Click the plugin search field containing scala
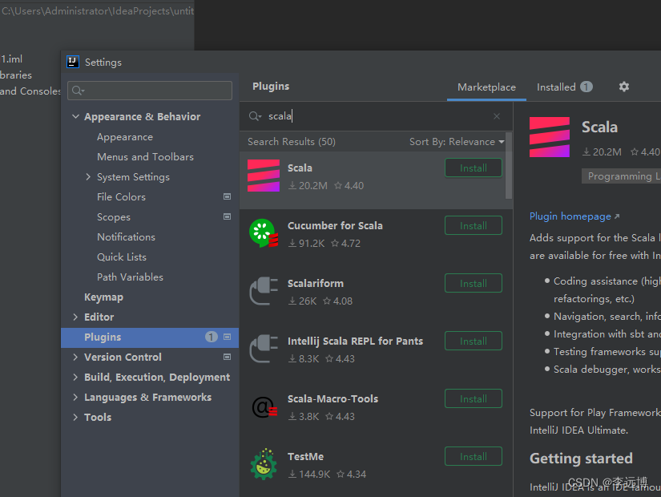The width and height of the screenshot is (661, 497). click(376, 116)
